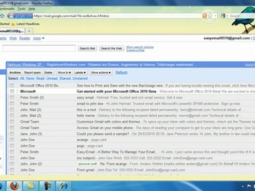Click Select None link
This screenshot has width=255, height=191.
point(30,79)
